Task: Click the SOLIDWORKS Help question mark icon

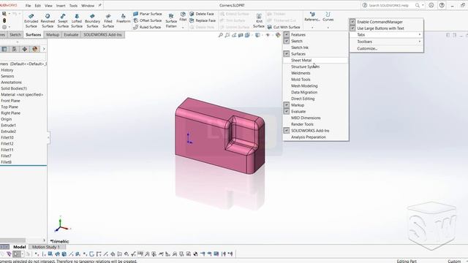Action: pos(442,5)
